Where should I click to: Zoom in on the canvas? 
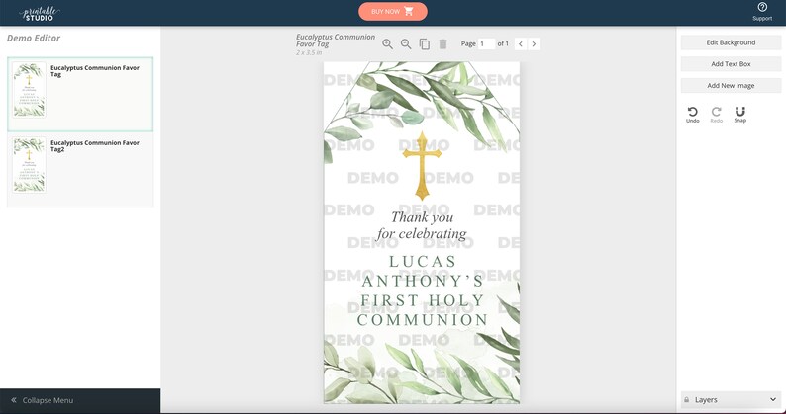click(x=387, y=44)
